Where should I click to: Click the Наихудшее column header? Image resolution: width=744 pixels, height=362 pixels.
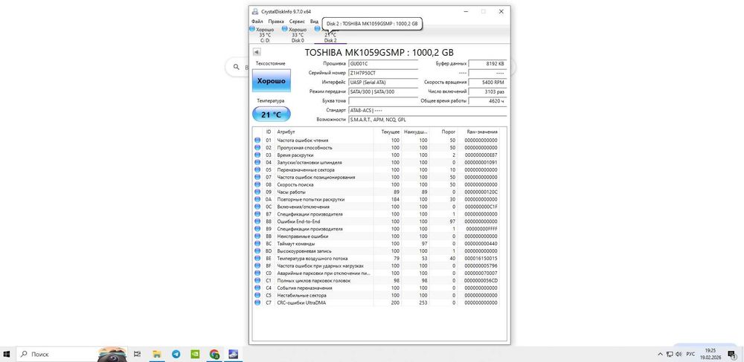point(416,132)
